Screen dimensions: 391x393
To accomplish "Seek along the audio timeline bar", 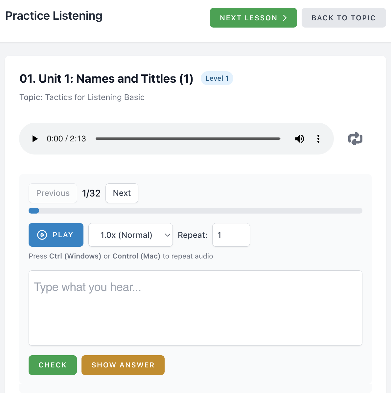I will pyautogui.click(x=188, y=139).
